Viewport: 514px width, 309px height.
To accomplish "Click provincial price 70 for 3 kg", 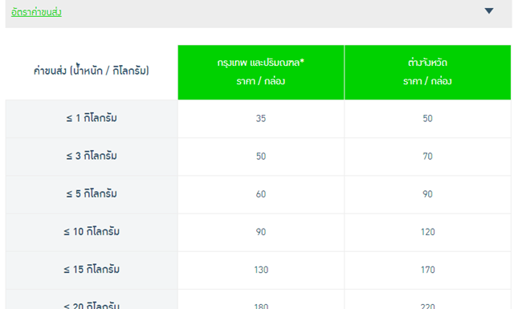I will pyautogui.click(x=427, y=157).
